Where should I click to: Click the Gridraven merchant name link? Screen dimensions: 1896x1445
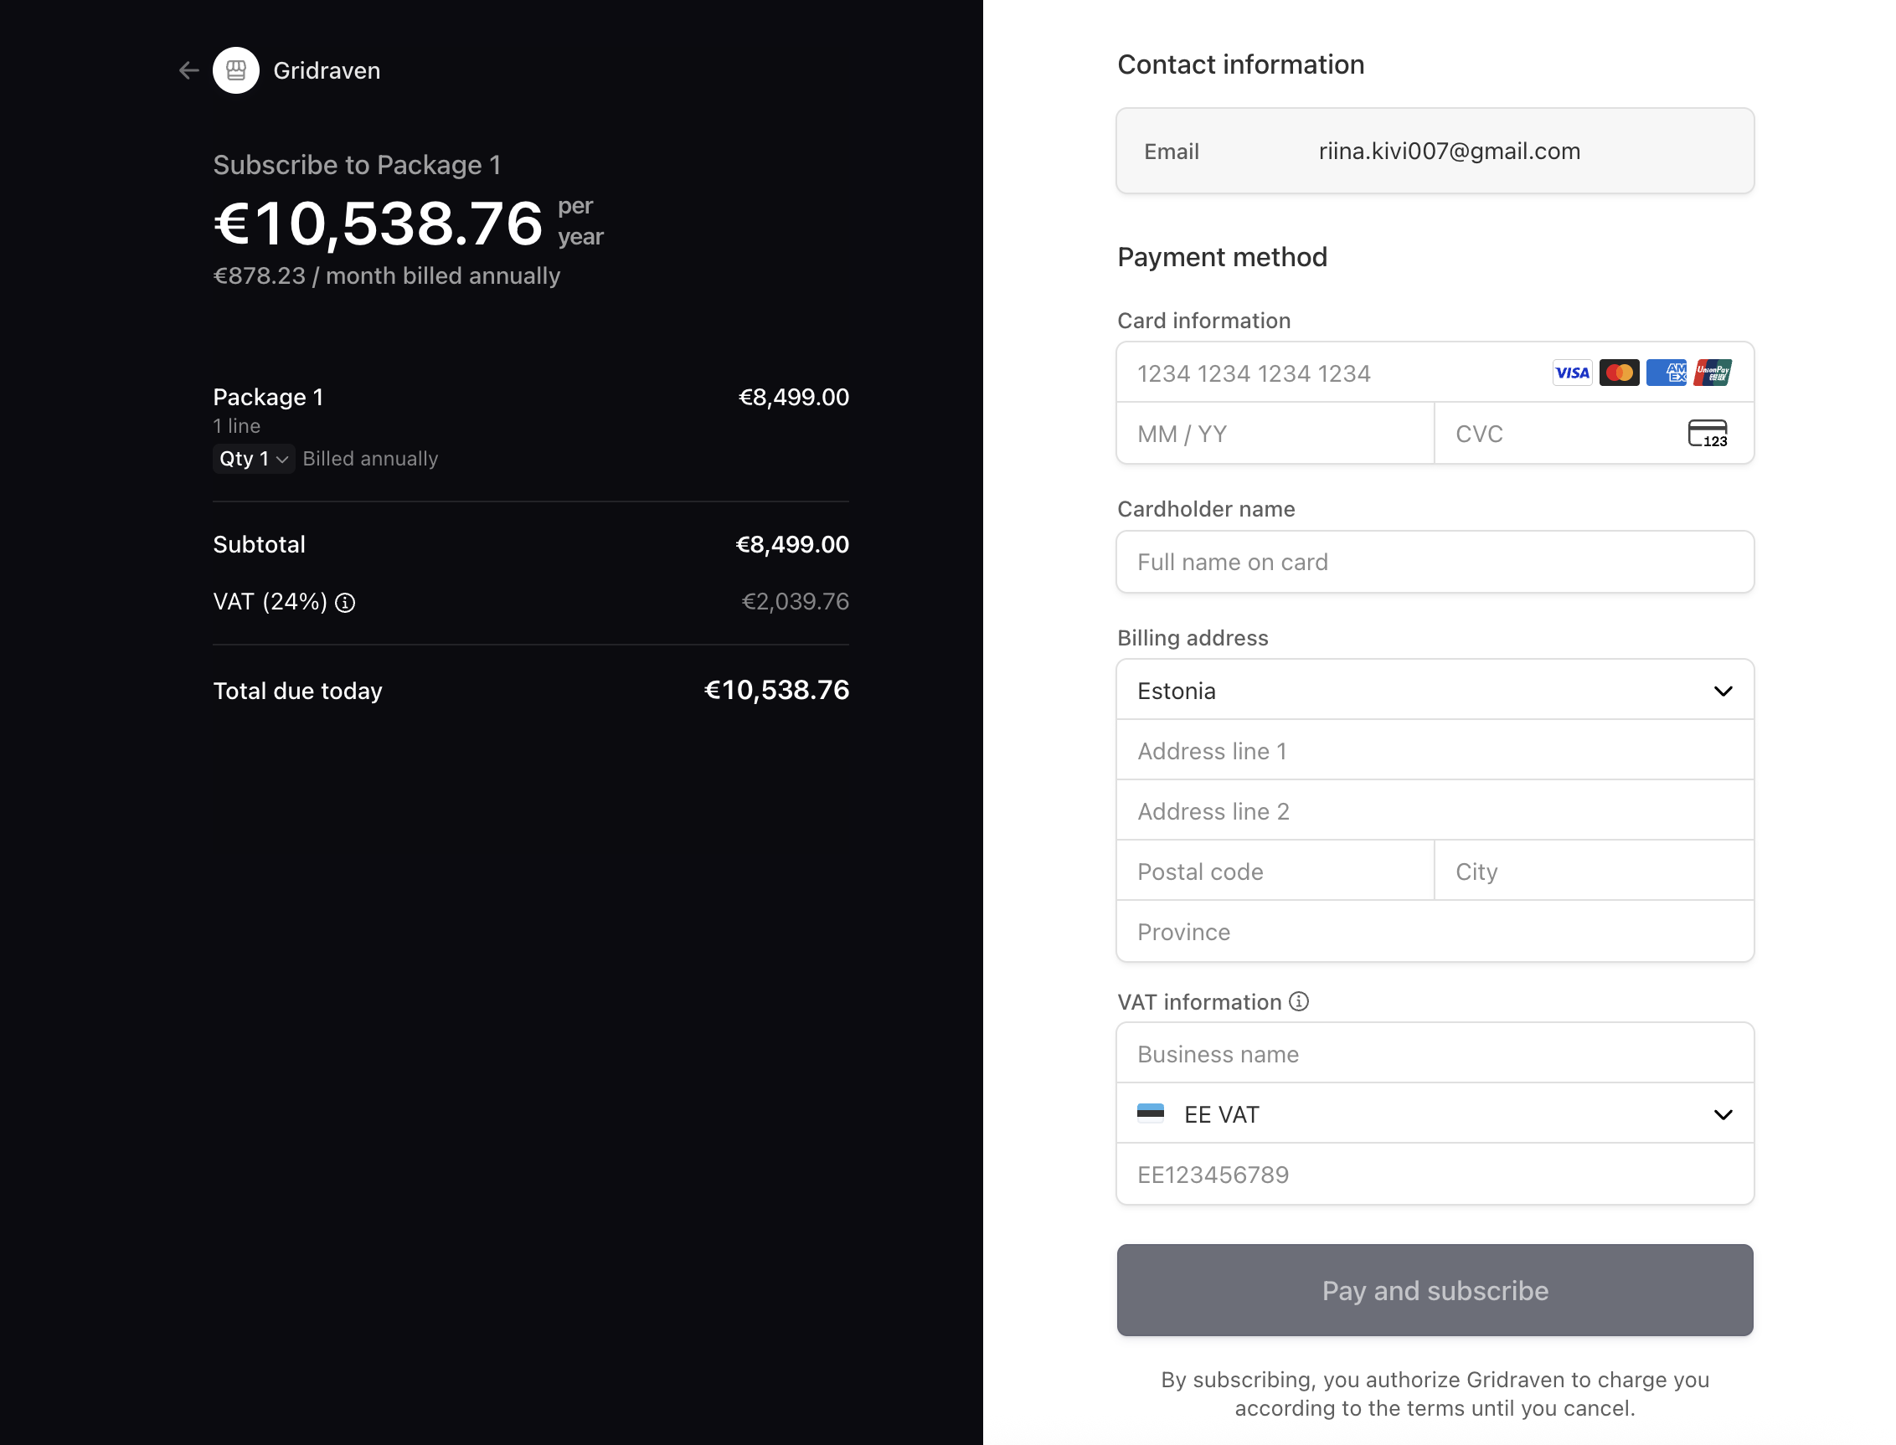point(327,70)
